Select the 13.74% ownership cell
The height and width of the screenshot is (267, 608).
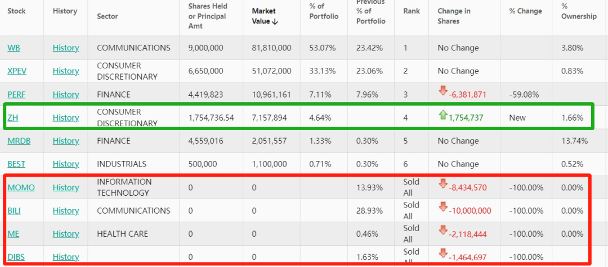point(575,141)
